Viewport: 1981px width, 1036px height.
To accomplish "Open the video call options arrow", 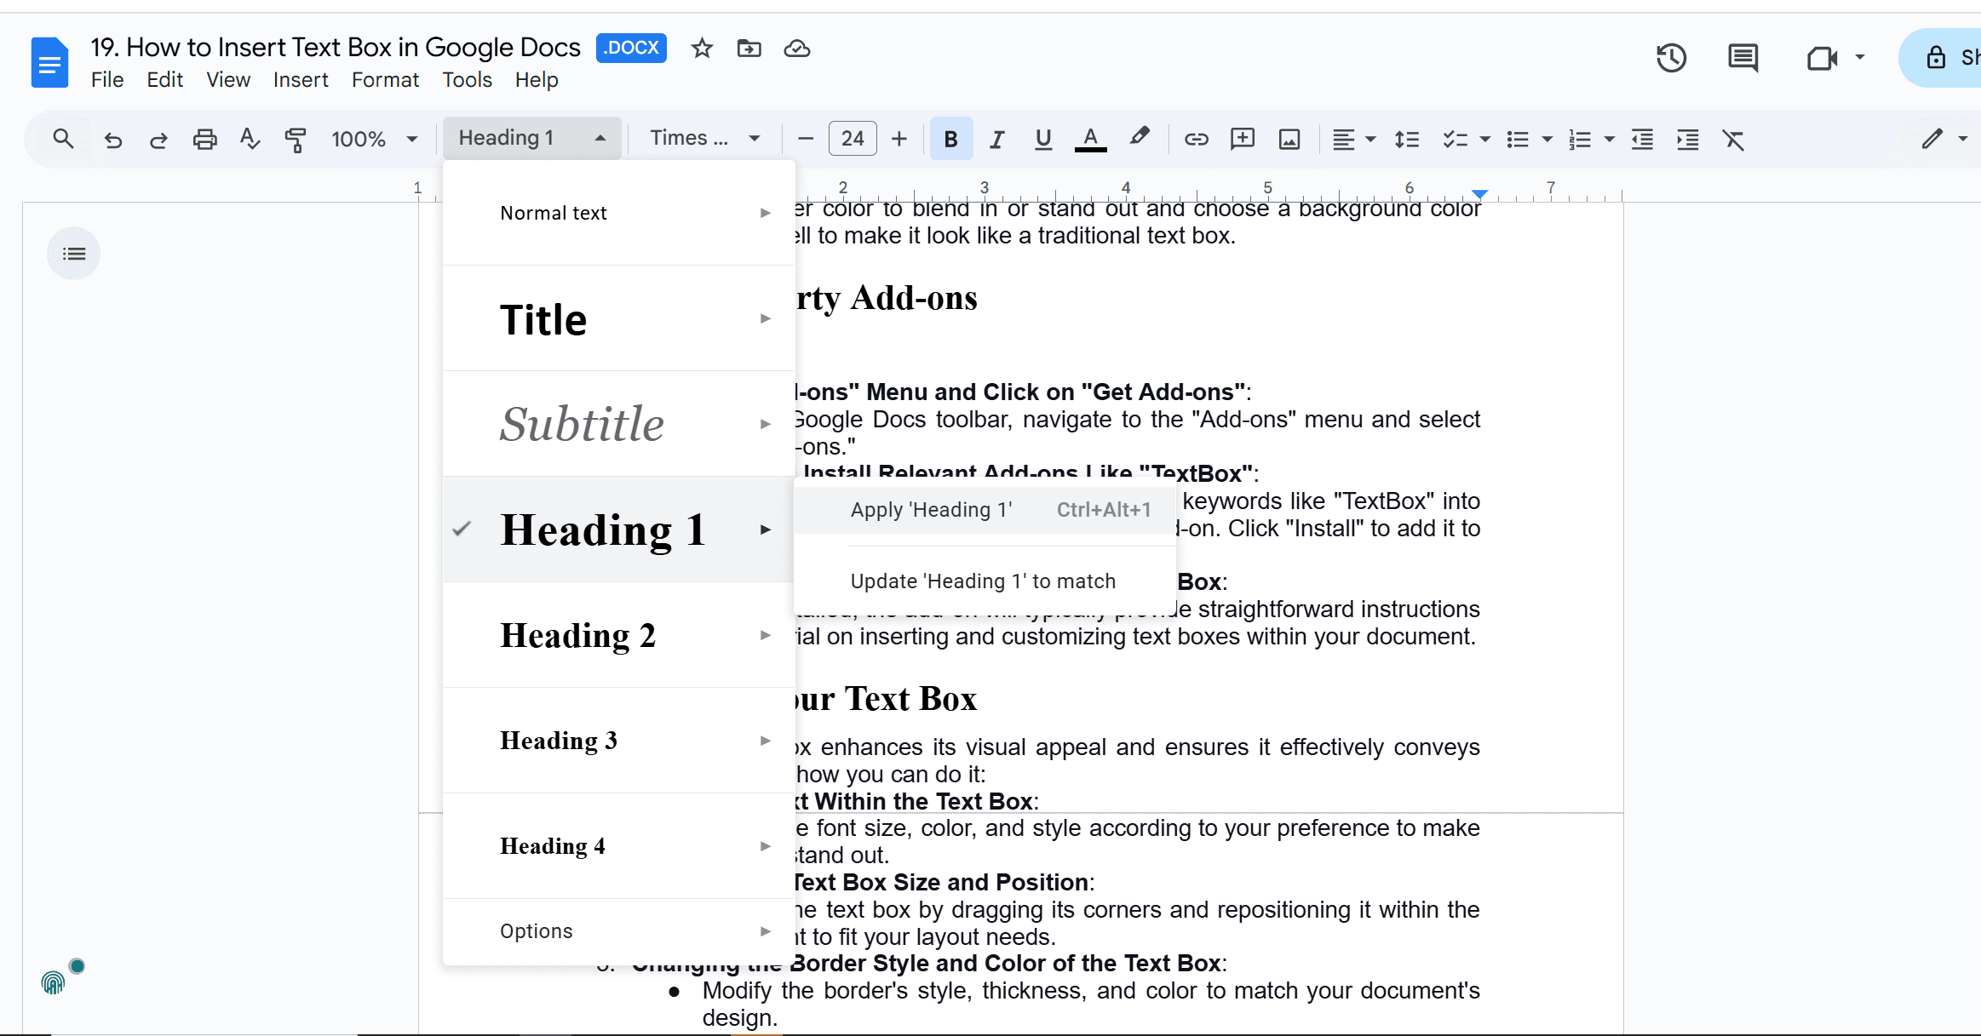I will point(1860,58).
